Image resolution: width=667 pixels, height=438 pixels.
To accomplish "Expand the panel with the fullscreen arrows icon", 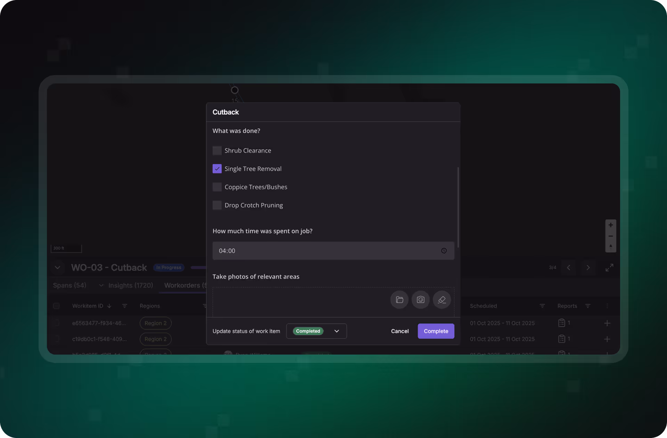I will point(609,267).
